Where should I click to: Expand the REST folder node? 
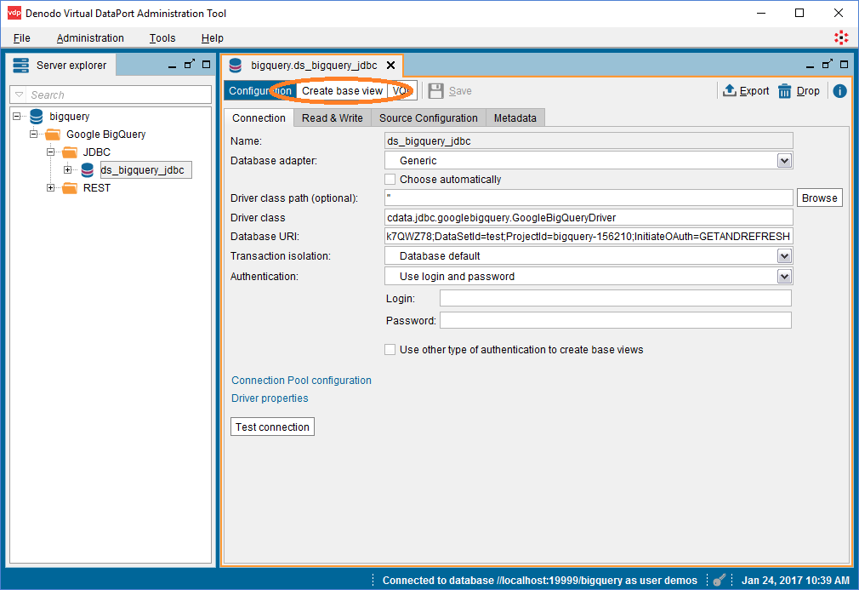[x=50, y=188]
